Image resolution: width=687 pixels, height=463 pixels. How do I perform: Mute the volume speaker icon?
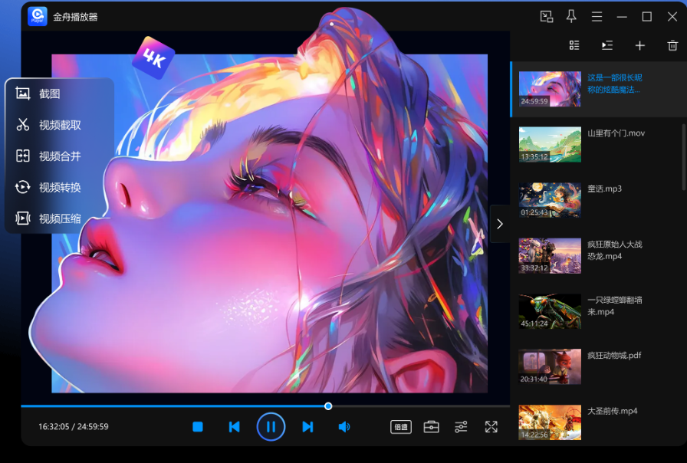[344, 427]
